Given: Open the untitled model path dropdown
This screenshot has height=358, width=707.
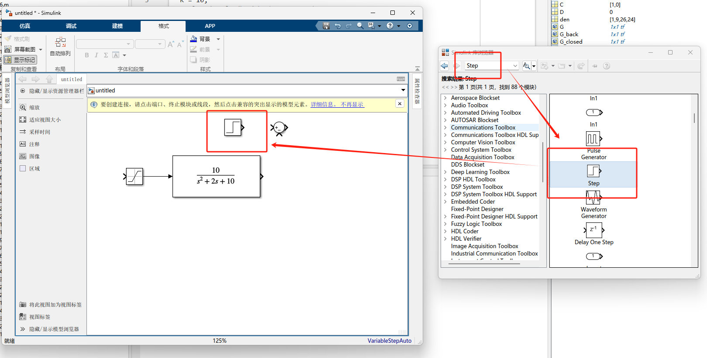Looking at the screenshot, I should pos(403,90).
